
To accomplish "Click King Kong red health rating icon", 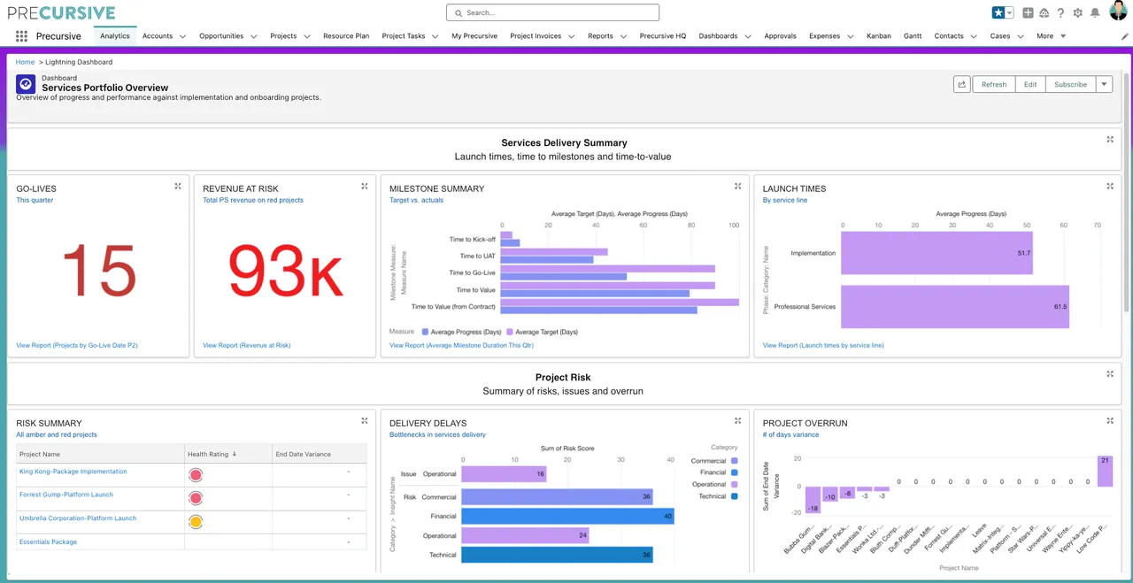I will pyautogui.click(x=196, y=475).
